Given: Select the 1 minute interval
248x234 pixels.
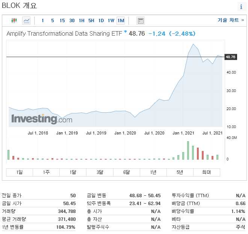Looking at the screenshot, I should click(x=43, y=21).
